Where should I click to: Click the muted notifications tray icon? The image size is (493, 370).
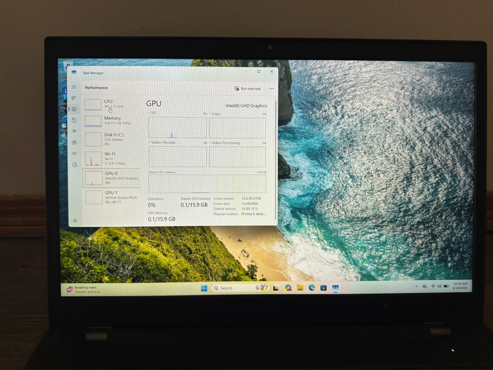(425, 286)
